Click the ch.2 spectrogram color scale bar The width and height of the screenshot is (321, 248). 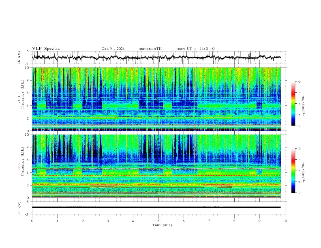tap(293, 171)
